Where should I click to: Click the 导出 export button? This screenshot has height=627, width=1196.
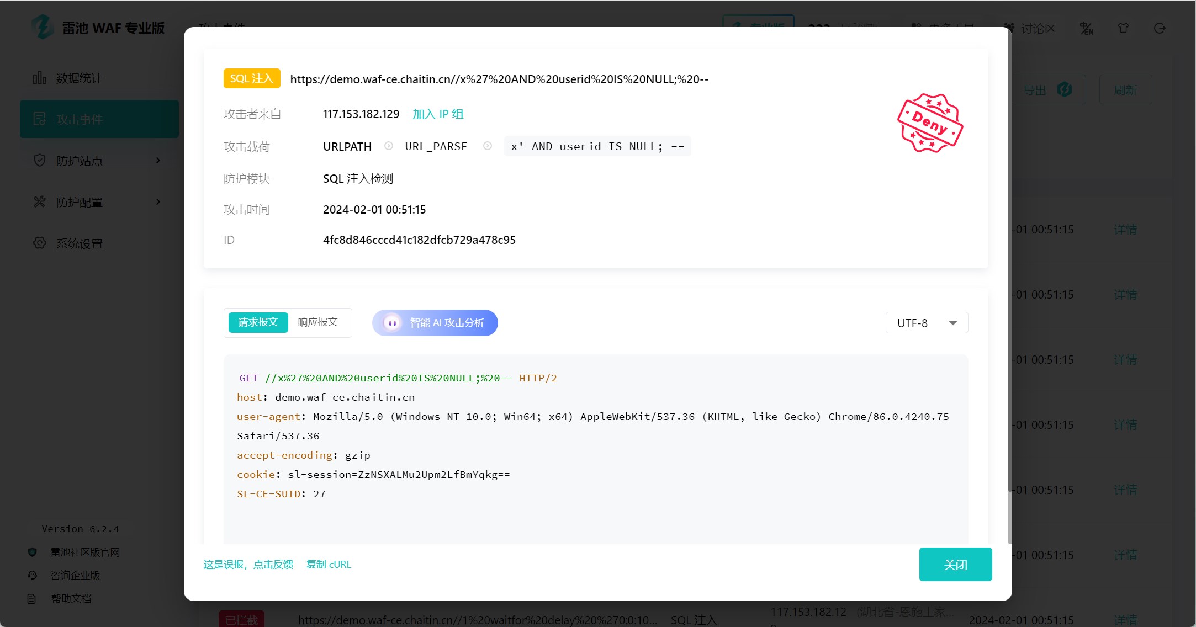tap(1047, 89)
